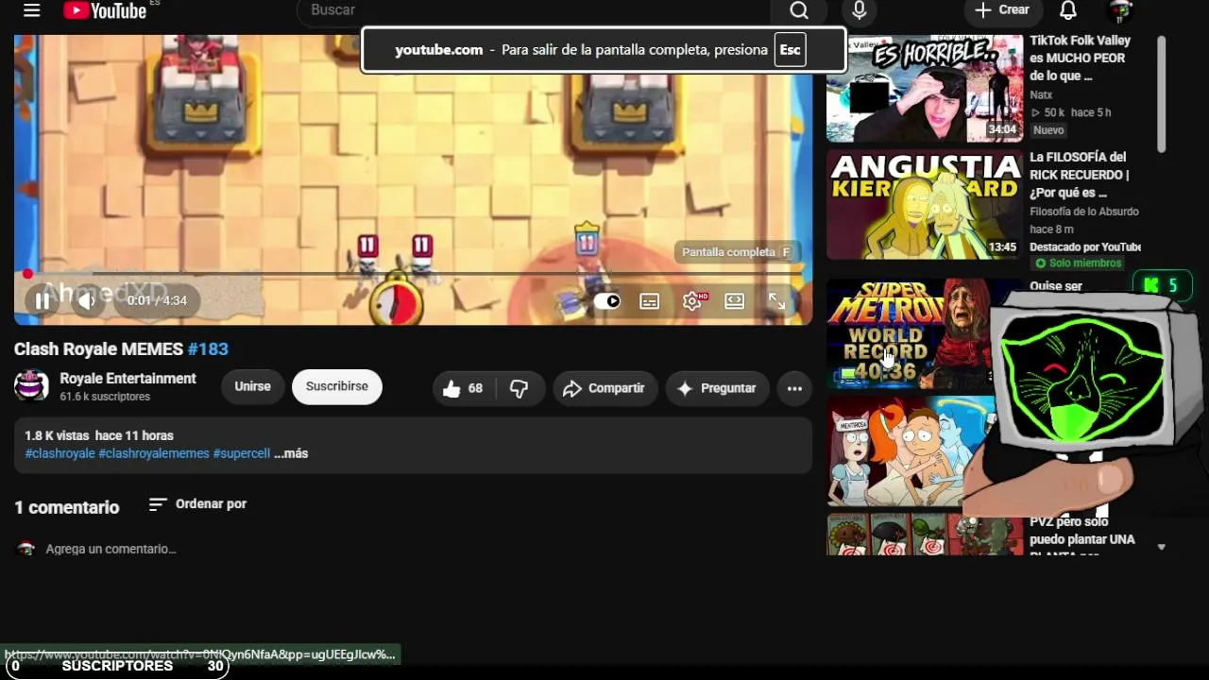The height and width of the screenshot is (680, 1209).
Task: Expand the description with ...más
Action: (x=291, y=453)
